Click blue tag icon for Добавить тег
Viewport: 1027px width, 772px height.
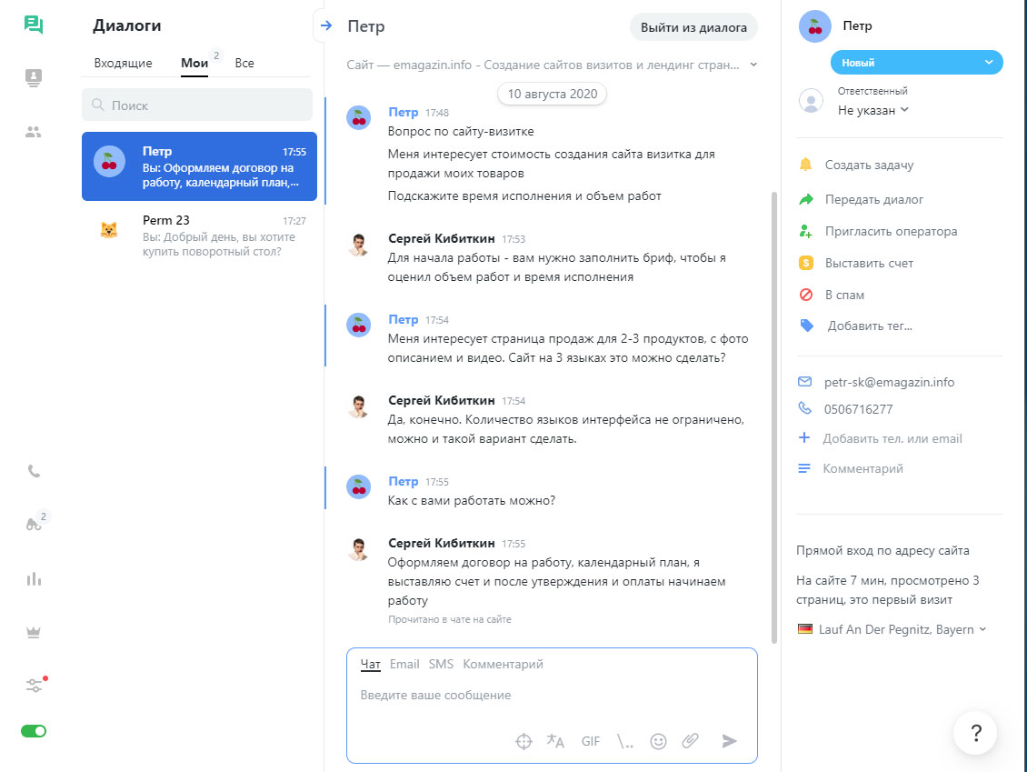coord(807,326)
